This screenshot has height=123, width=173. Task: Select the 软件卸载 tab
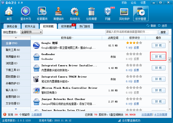pos(48,26)
